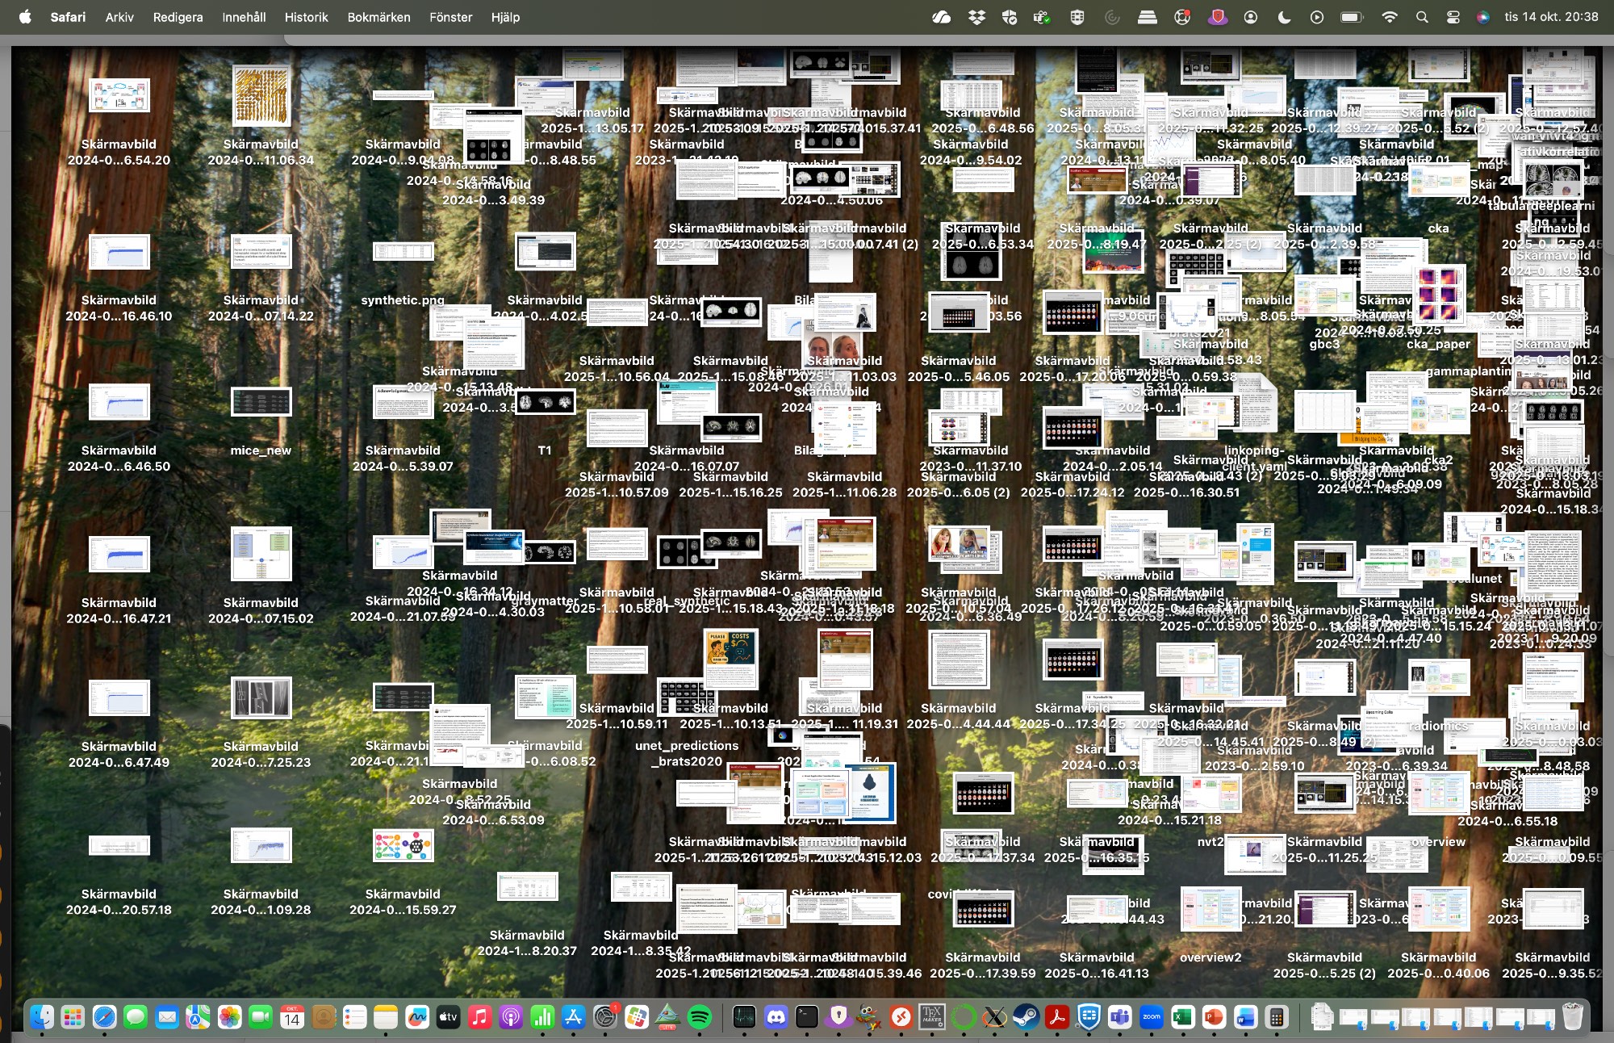Screen dimensions: 1614x1043
Task: Open the Bokmärken menu
Action: [x=378, y=17]
